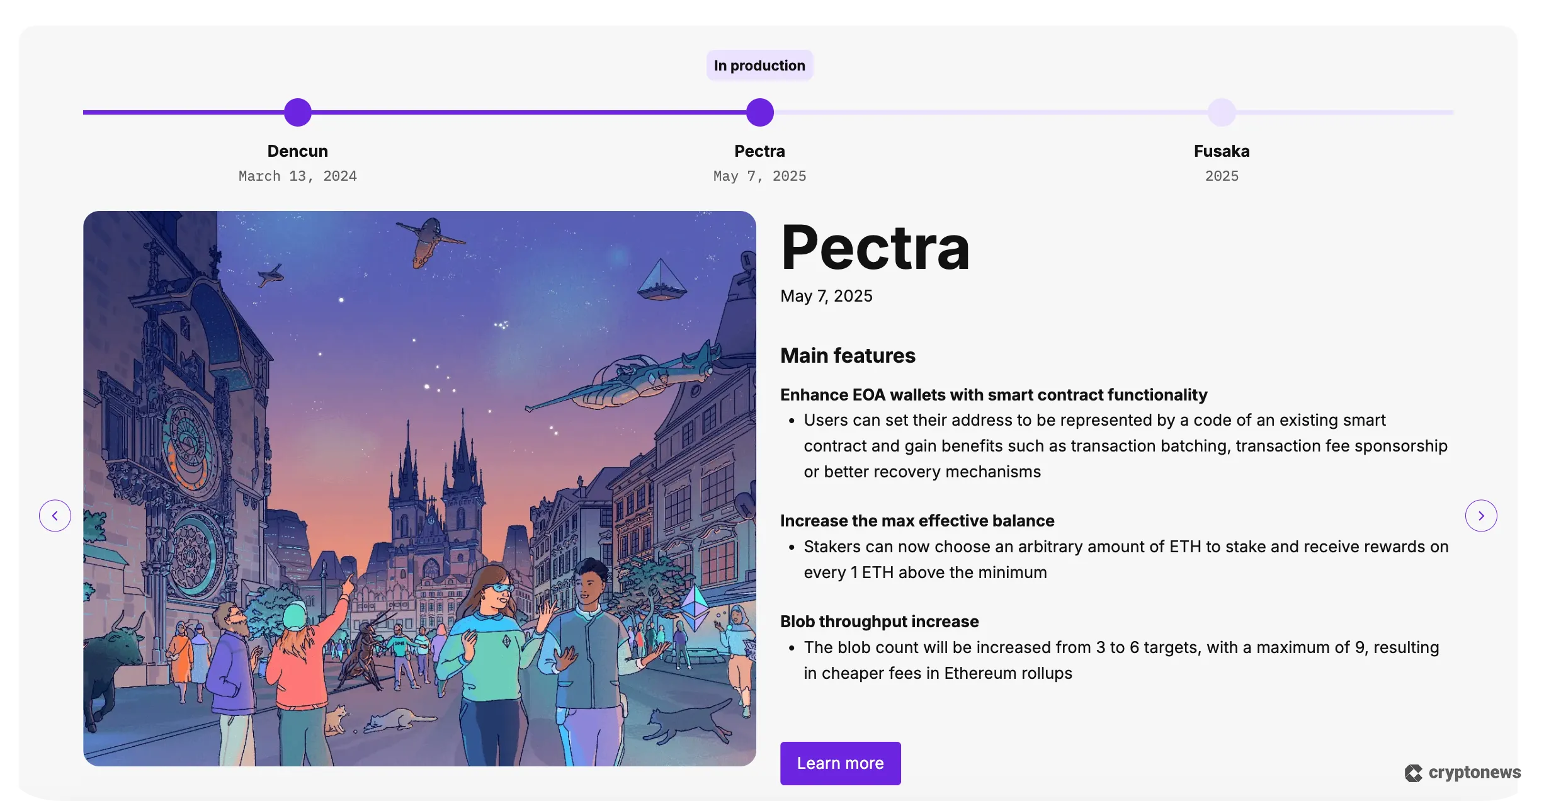Click the cryptonews logo icon

tap(1414, 773)
